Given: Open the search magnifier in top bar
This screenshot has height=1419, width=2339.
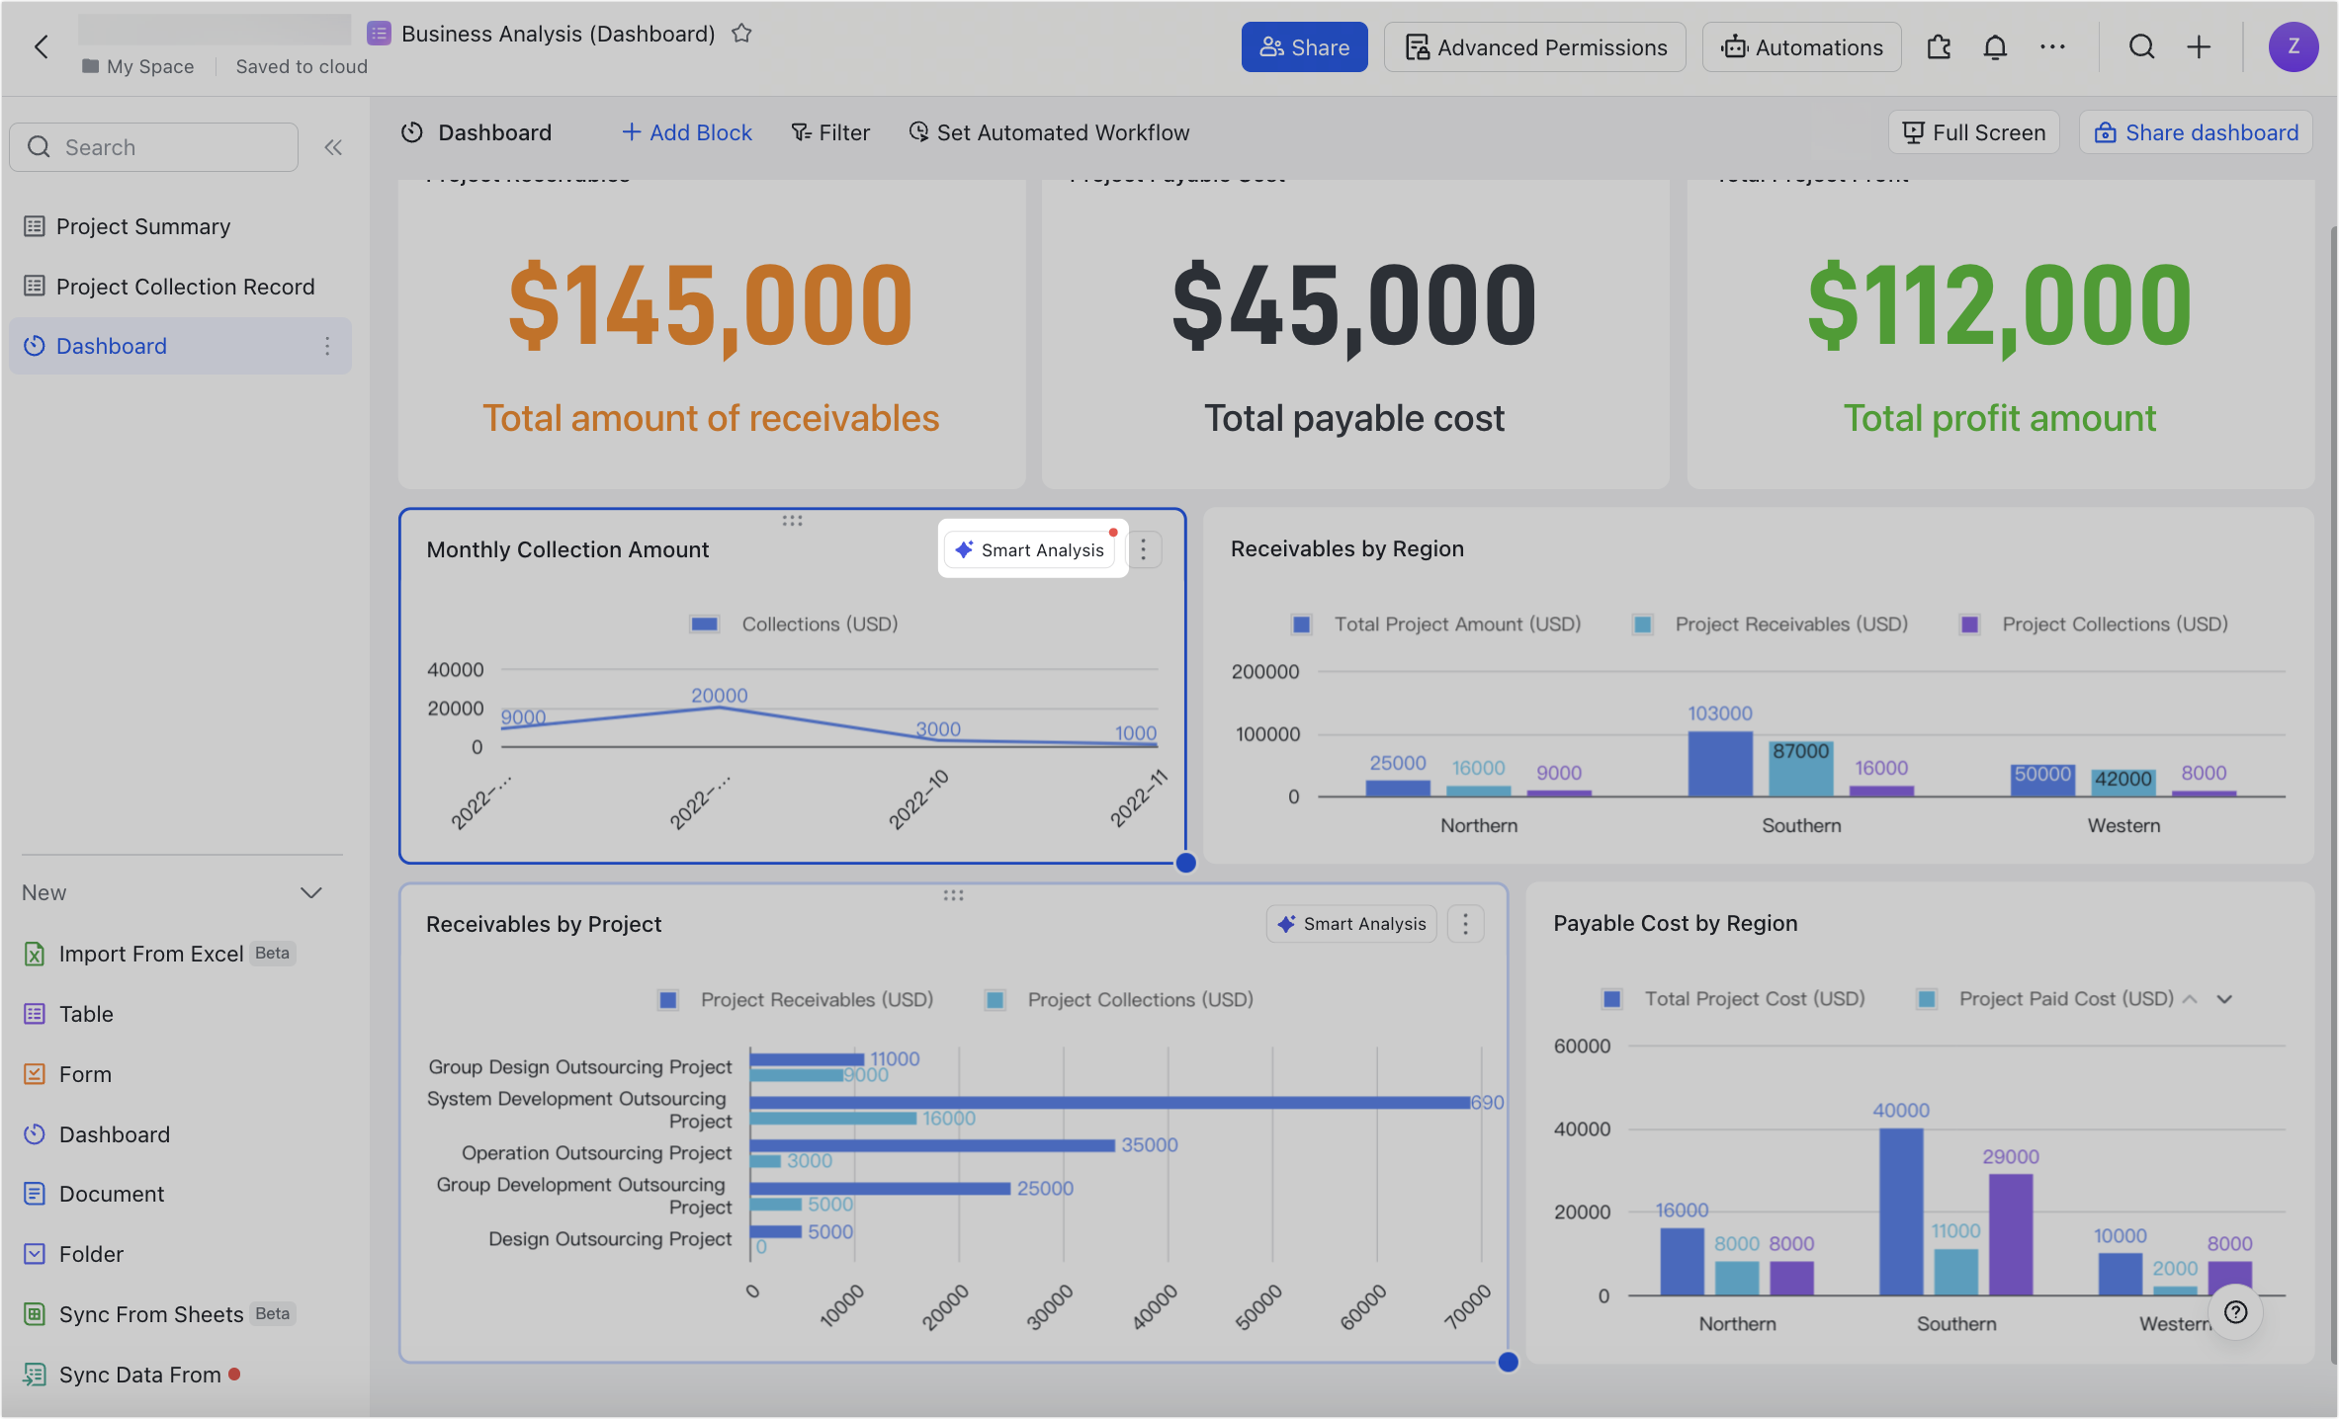Looking at the screenshot, I should click(x=2141, y=46).
